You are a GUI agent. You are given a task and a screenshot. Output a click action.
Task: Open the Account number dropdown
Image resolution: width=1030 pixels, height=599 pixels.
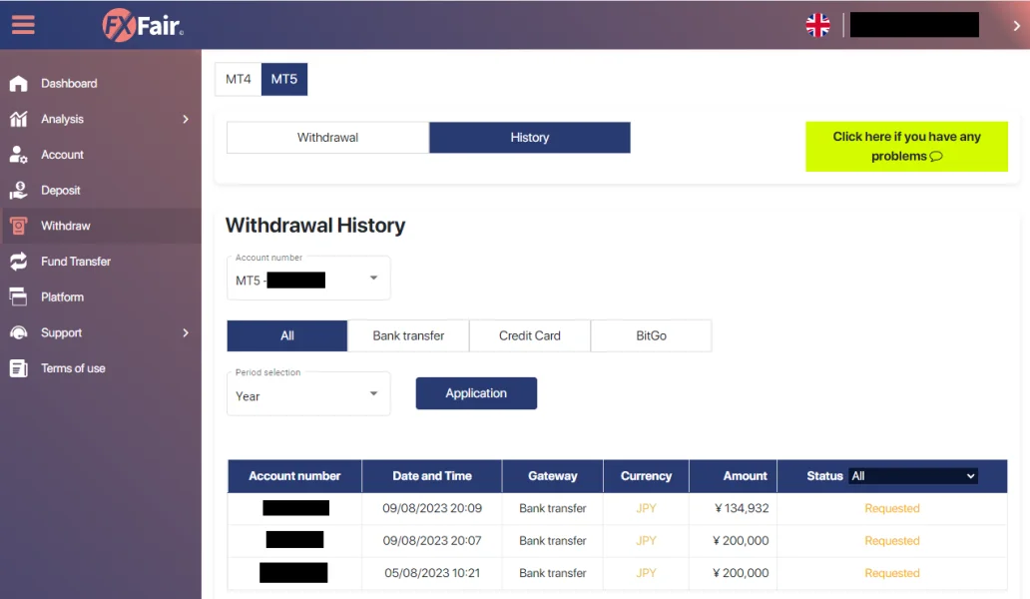pos(308,279)
